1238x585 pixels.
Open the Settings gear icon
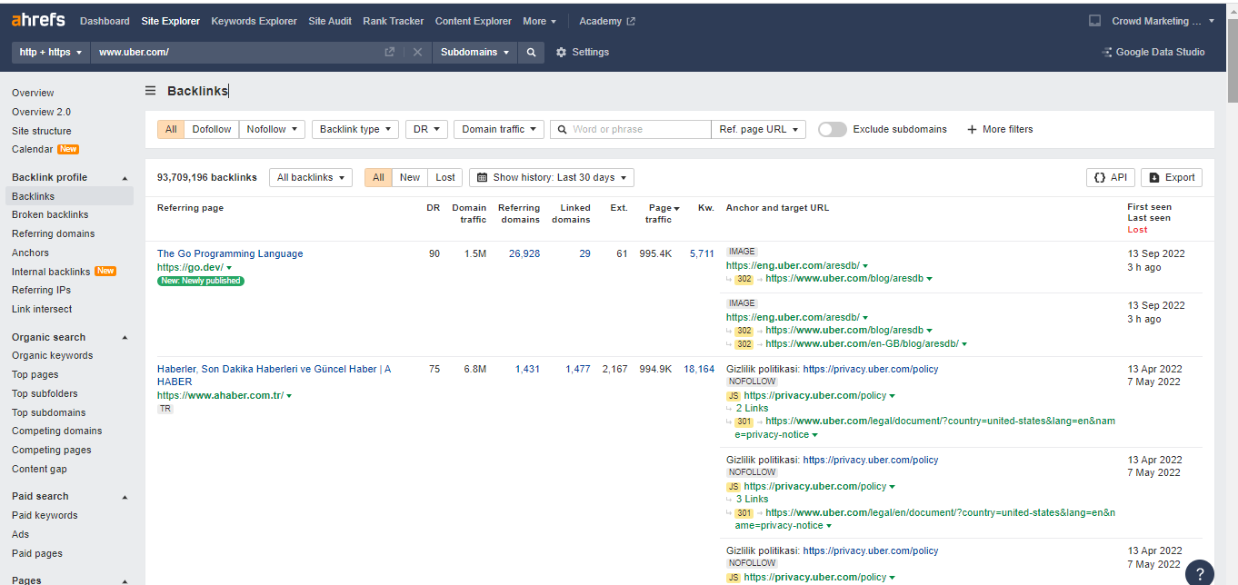click(x=560, y=52)
